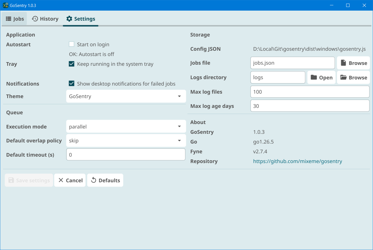The width and height of the screenshot is (373, 250).
Task: Click the Jobs file input field
Action: [x=293, y=63]
